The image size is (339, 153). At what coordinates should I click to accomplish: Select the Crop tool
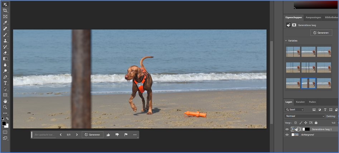[x=5, y=10]
